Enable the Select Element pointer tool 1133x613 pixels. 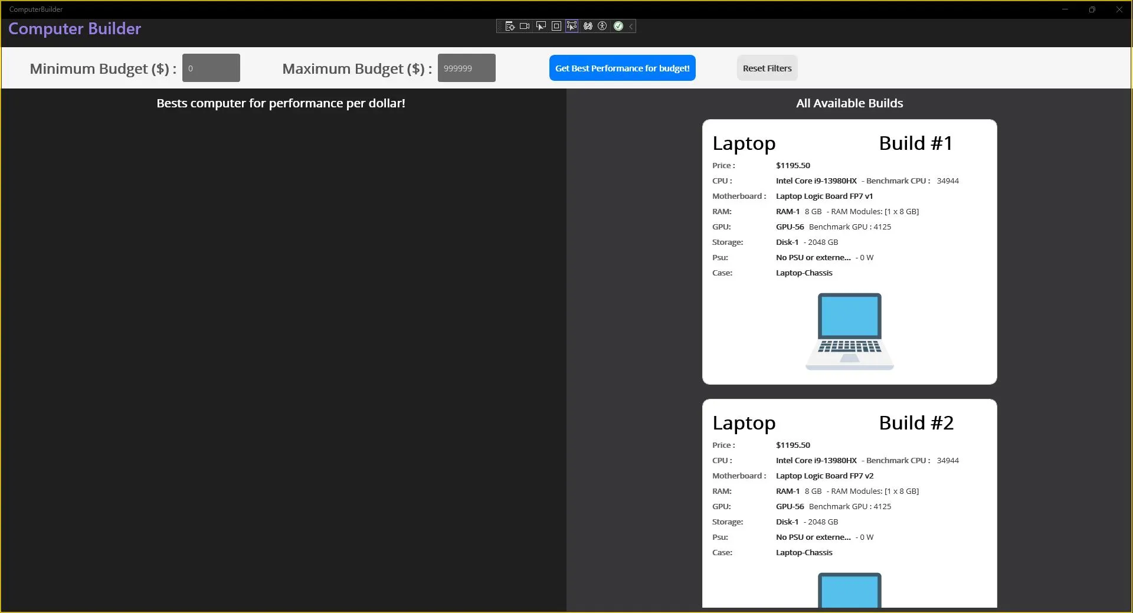tap(541, 26)
